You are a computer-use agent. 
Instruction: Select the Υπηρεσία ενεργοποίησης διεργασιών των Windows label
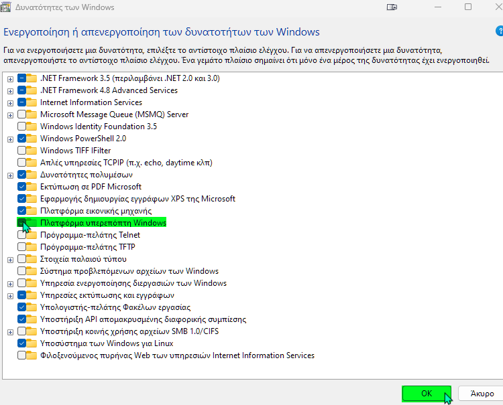(133, 283)
